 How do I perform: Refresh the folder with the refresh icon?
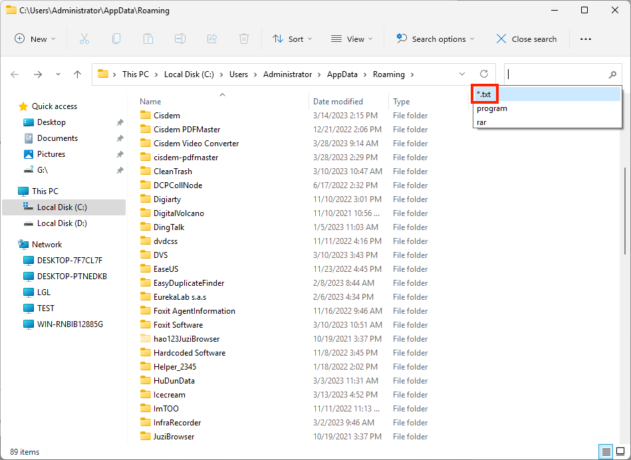[484, 74]
